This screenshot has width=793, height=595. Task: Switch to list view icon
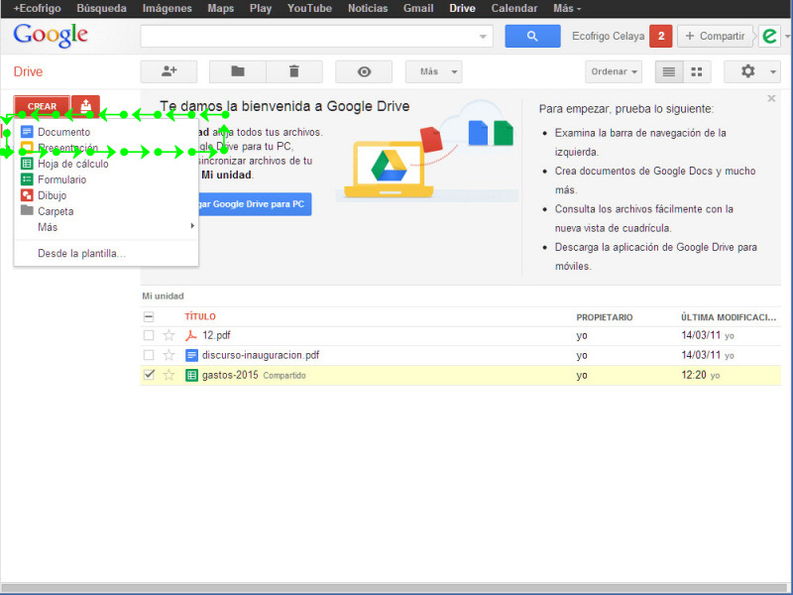click(669, 71)
